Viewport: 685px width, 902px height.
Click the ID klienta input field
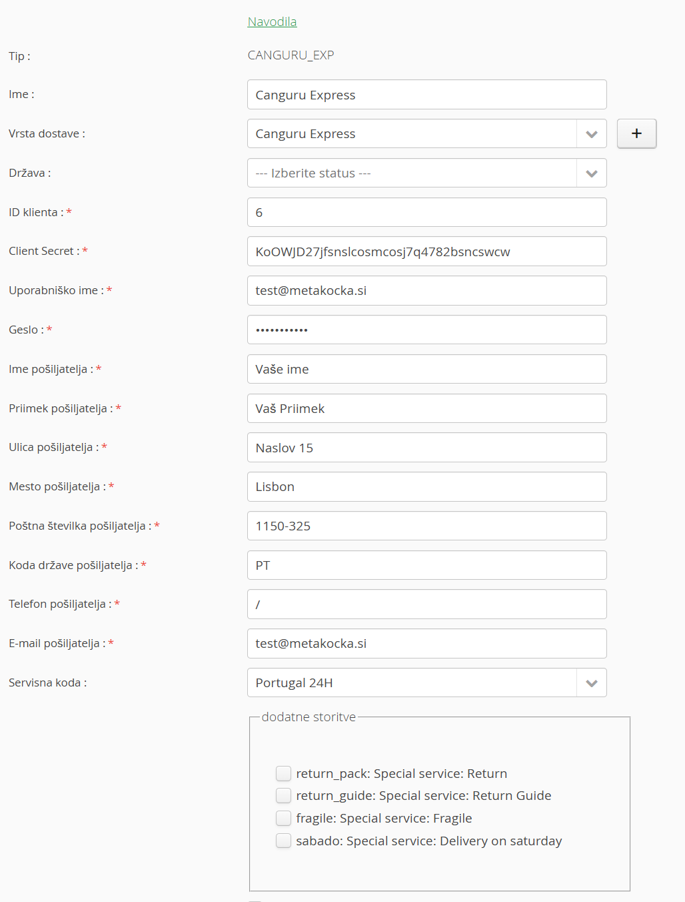[426, 212]
